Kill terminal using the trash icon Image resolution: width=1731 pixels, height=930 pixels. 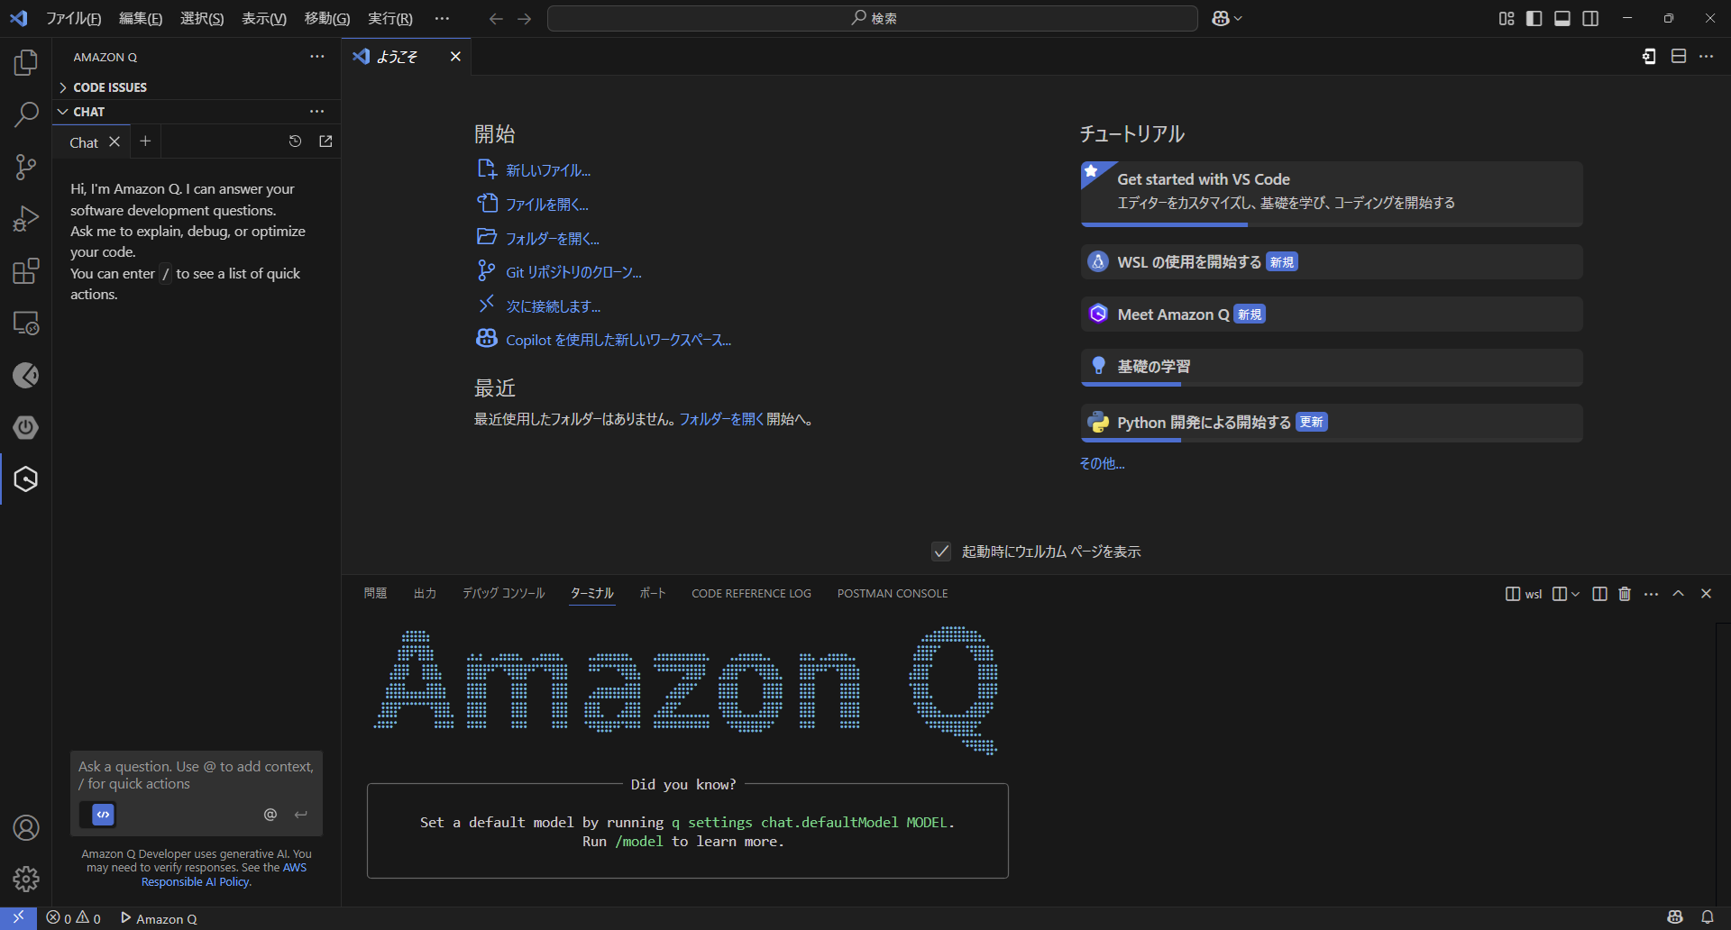coord(1625,594)
